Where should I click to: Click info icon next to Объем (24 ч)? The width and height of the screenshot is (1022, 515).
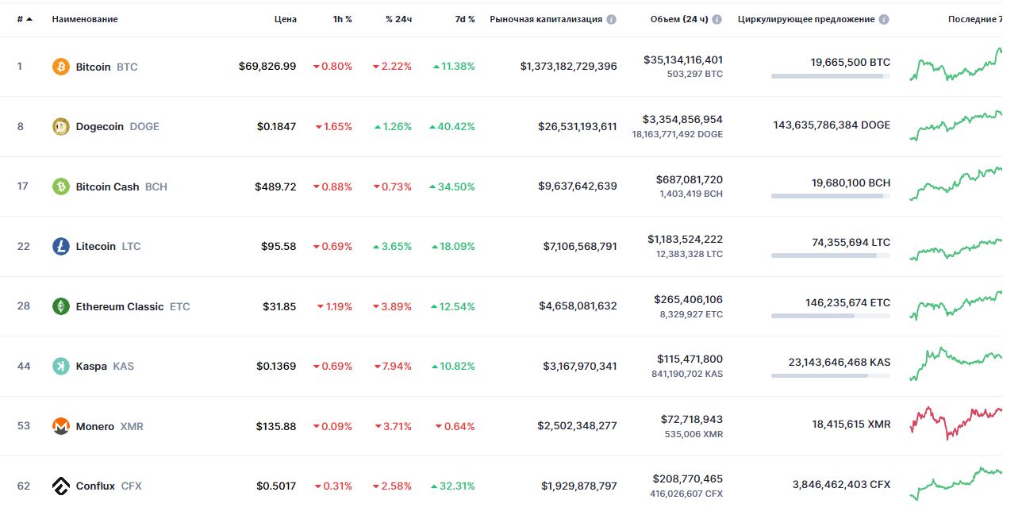717,19
